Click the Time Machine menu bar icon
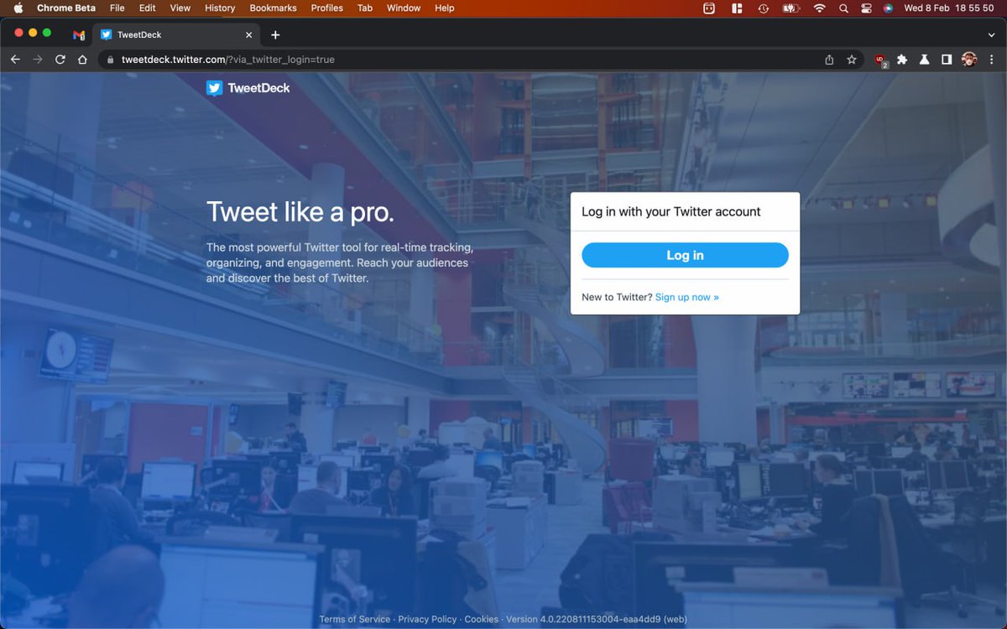This screenshot has width=1007, height=629. coord(764,8)
